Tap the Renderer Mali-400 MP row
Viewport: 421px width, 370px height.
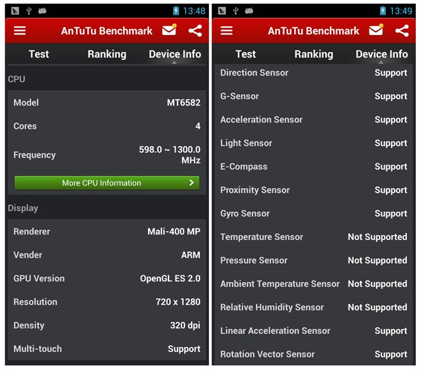click(107, 231)
